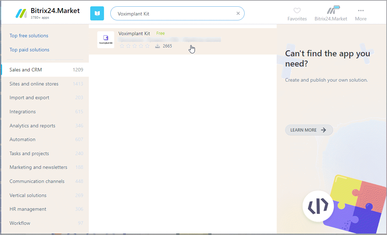Click the 2665 installs count
The width and height of the screenshot is (387, 235).
[x=167, y=46]
